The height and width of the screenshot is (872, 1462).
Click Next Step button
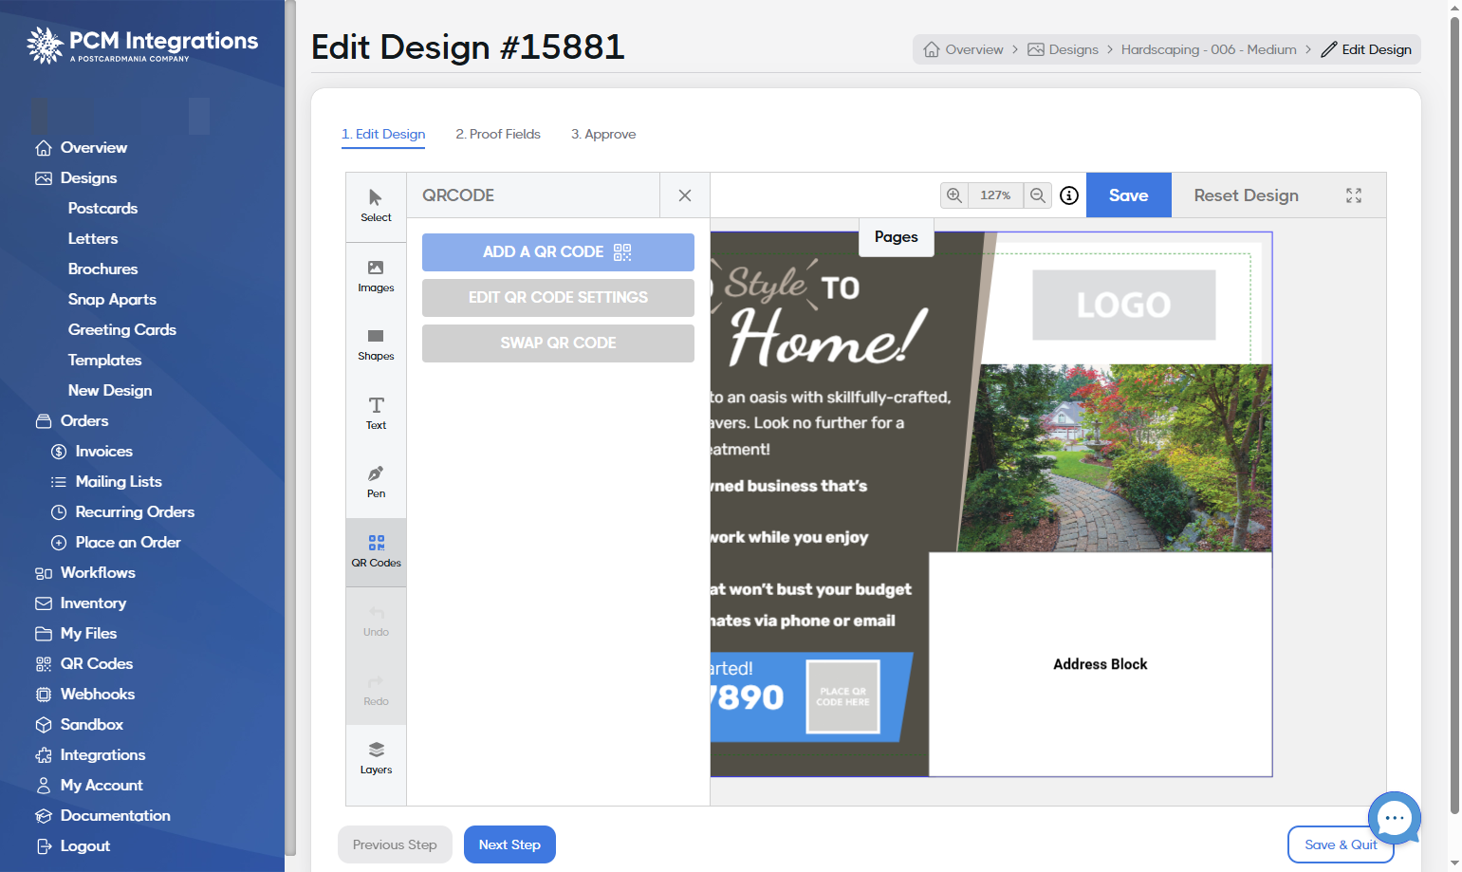509,844
